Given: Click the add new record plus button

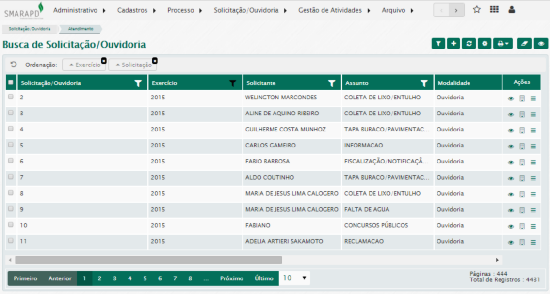Looking at the screenshot, I should coord(453,44).
